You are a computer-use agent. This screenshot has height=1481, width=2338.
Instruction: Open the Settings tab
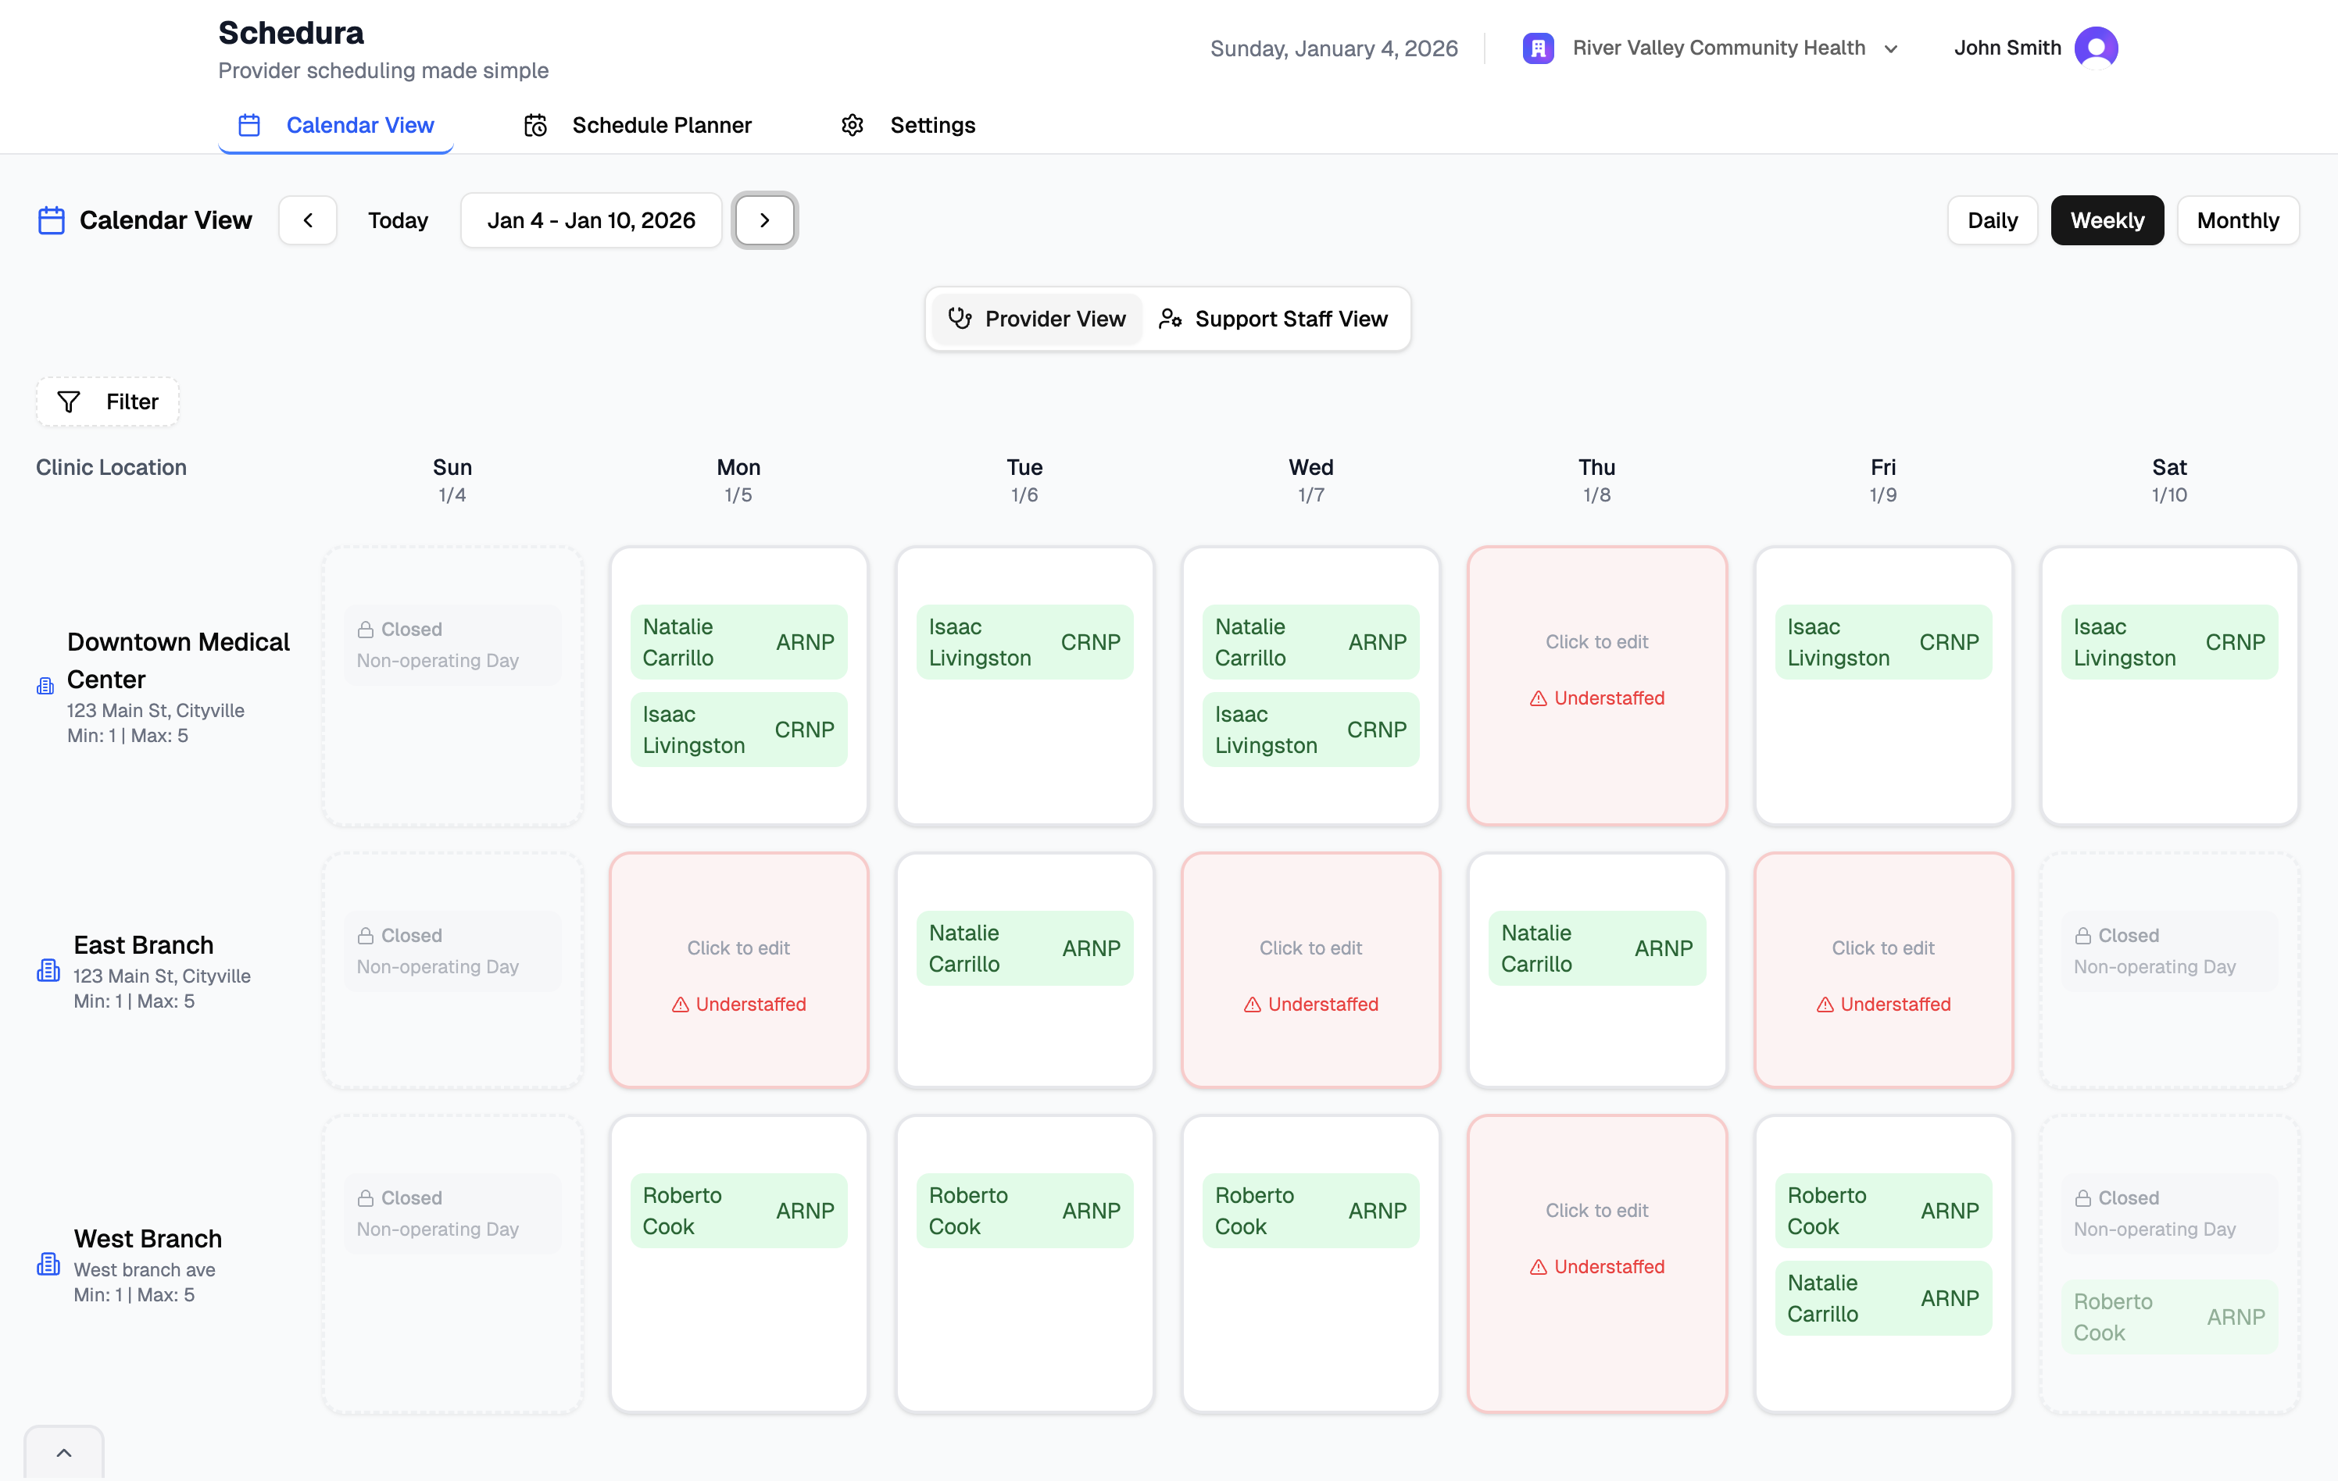point(908,125)
